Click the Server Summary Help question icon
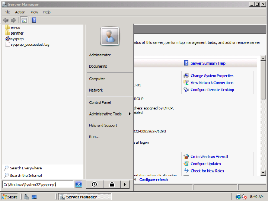Screen dimensions: 268x201 coord(186,63)
